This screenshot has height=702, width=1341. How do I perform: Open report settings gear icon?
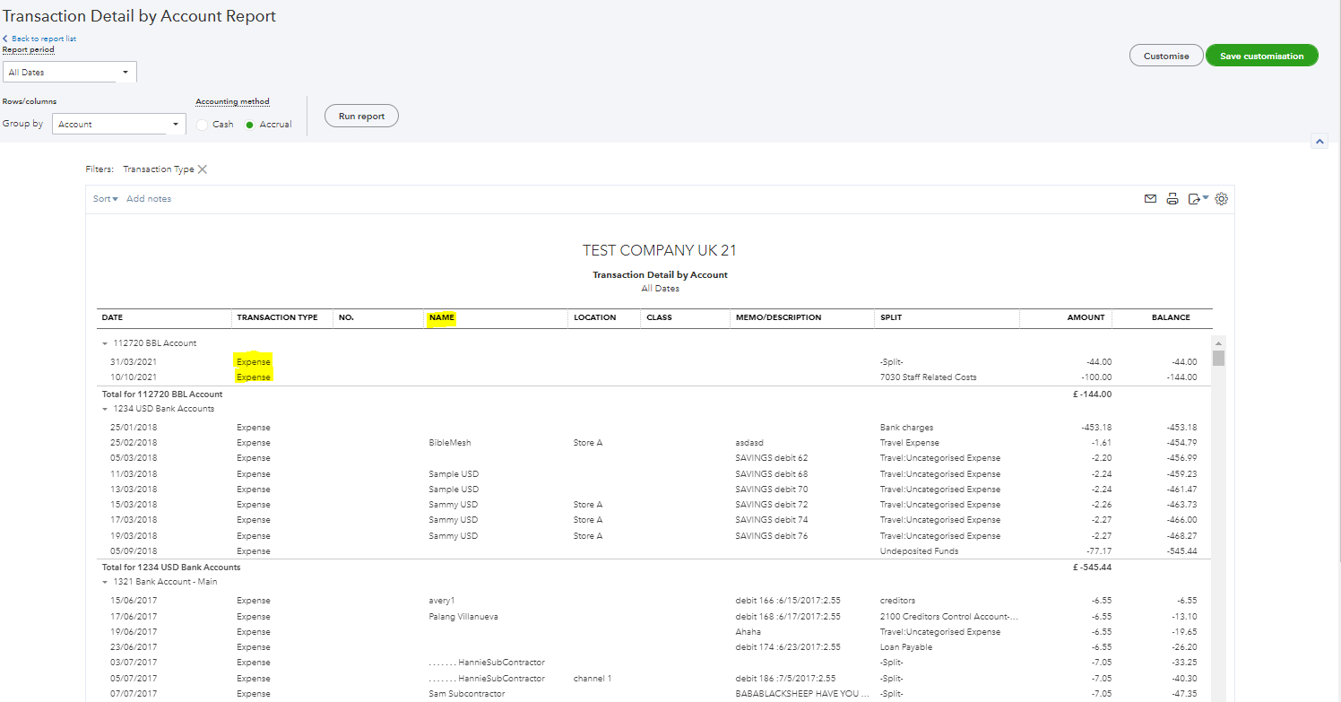1221,199
